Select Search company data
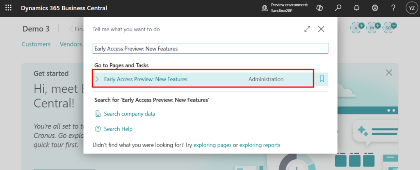This screenshot has height=170, width=420. (x=129, y=114)
